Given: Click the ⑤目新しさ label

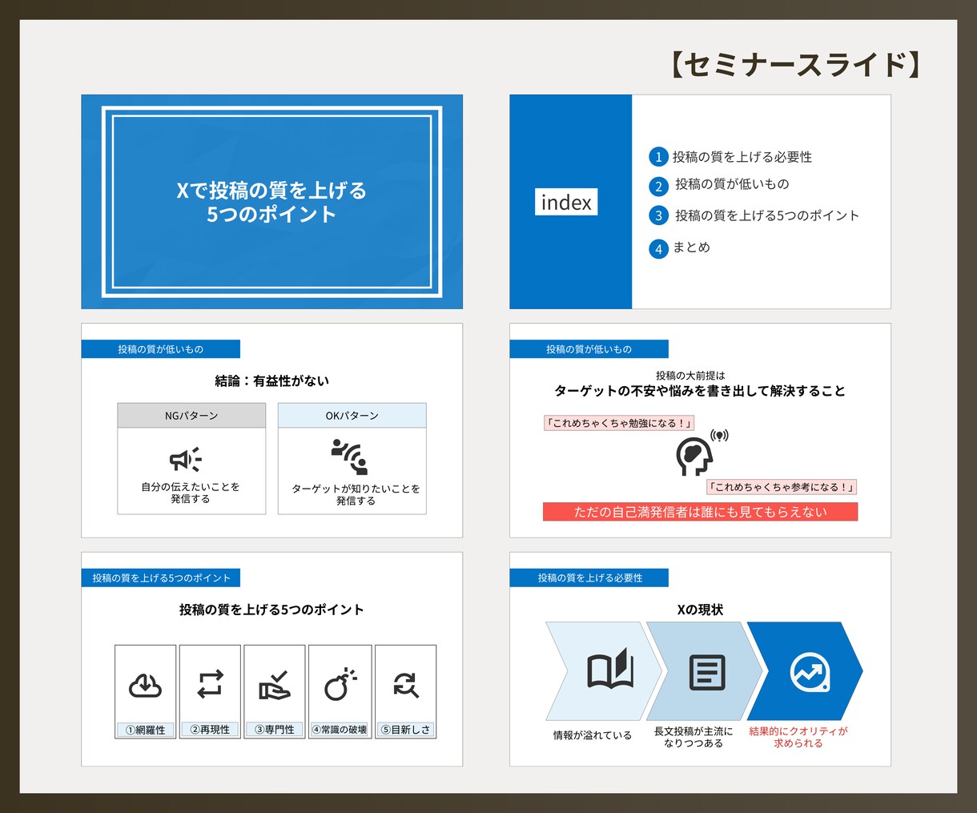Looking at the screenshot, I should (405, 730).
